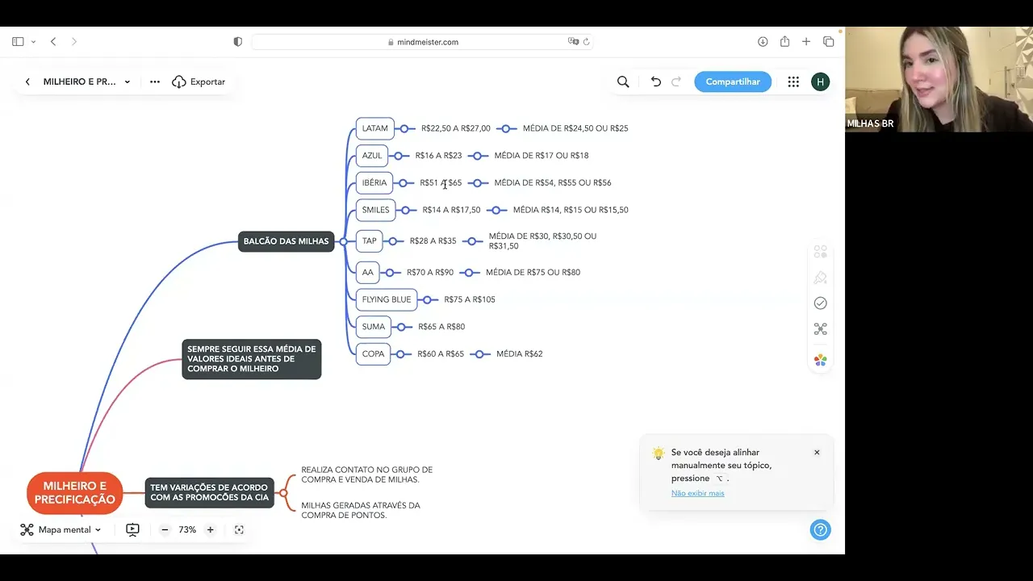This screenshot has height=581, width=1033.
Task: Select the BALCÃO DAS MILHAS topic
Action: (x=286, y=241)
